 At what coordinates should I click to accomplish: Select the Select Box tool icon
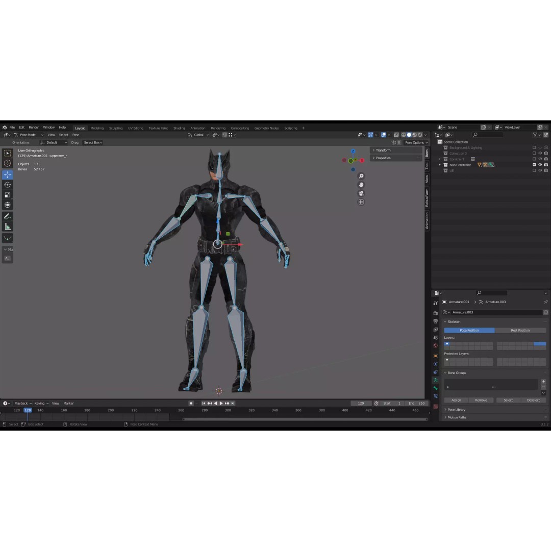(7, 153)
